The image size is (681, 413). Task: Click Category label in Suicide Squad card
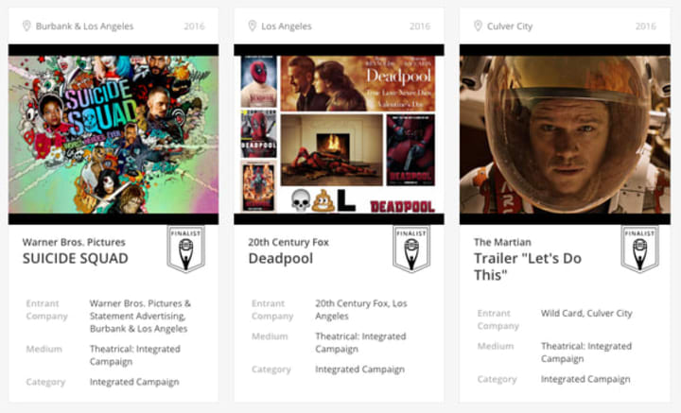(45, 382)
